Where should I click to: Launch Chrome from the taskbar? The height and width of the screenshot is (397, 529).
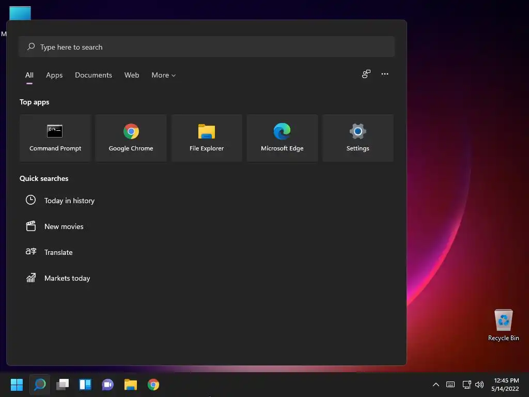153,385
